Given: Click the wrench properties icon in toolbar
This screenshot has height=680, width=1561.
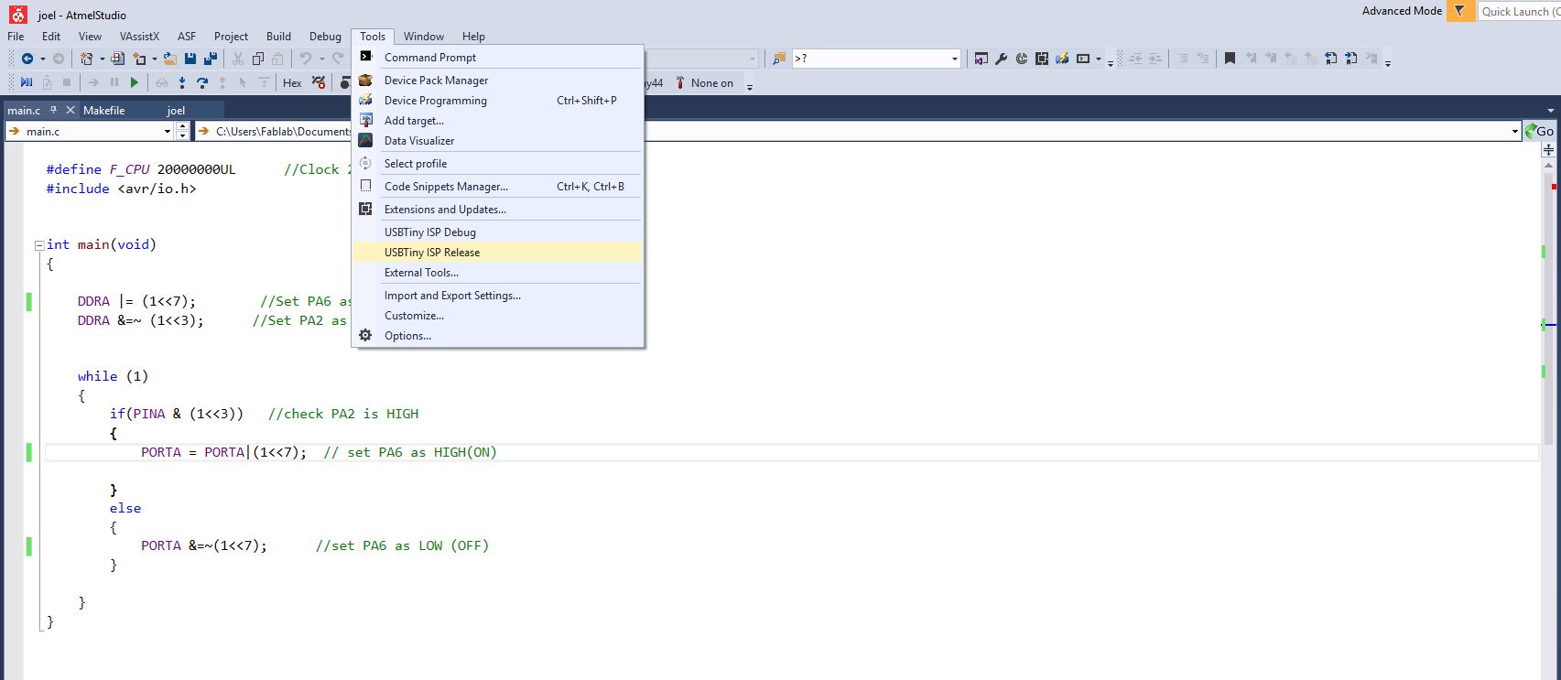Looking at the screenshot, I should [x=1002, y=59].
